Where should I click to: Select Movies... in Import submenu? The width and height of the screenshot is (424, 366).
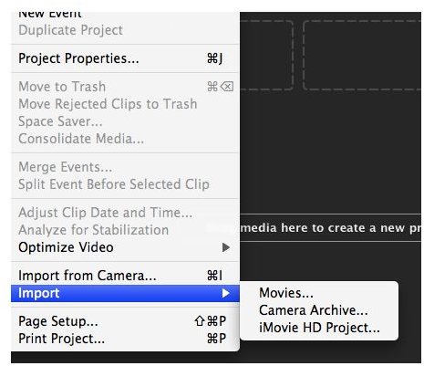[x=319, y=293]
